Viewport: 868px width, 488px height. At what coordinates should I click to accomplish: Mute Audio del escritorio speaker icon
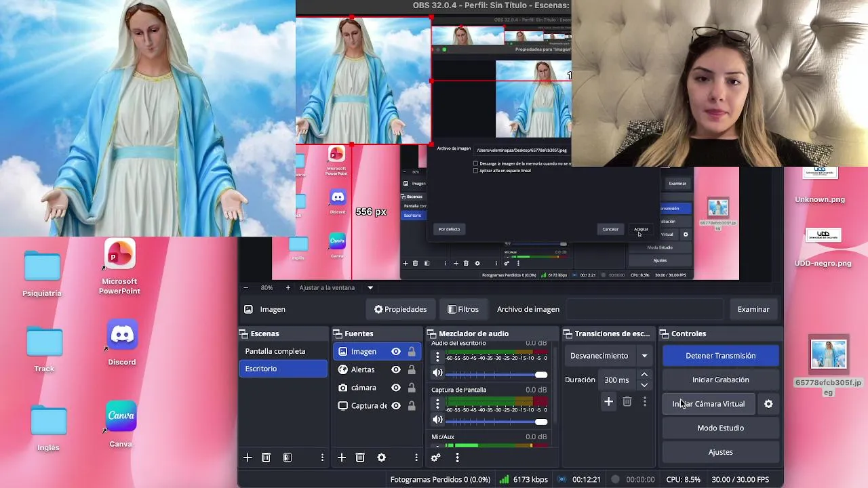[x=437, y=373]
